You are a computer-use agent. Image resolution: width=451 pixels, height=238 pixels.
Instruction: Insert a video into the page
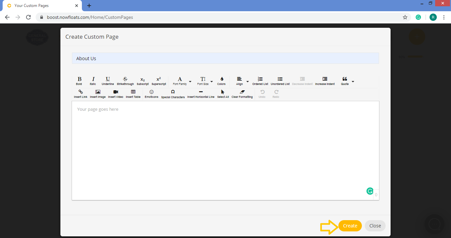[115, 94]
